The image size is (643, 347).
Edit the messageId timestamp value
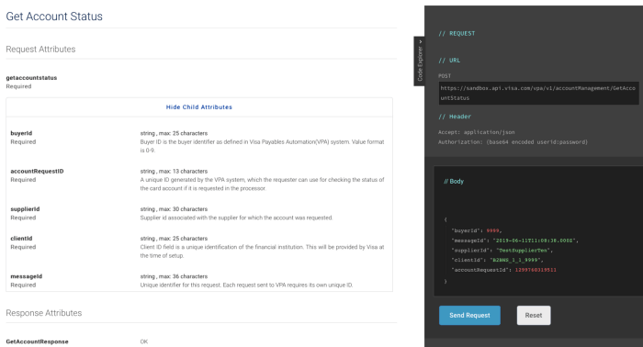click(x=535, y=241)
